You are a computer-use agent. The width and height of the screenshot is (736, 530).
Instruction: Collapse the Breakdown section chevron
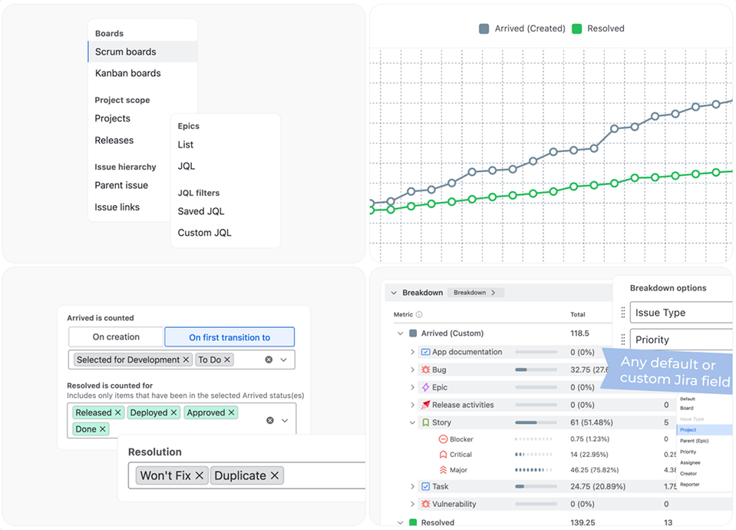pos(394,293)
